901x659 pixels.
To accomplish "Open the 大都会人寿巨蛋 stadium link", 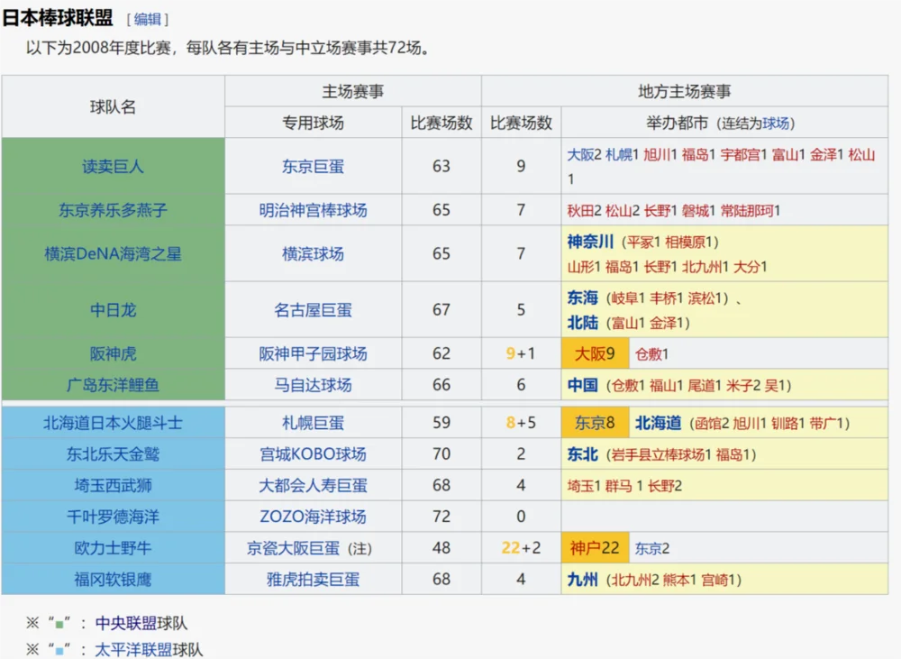I will click(313, 485).
